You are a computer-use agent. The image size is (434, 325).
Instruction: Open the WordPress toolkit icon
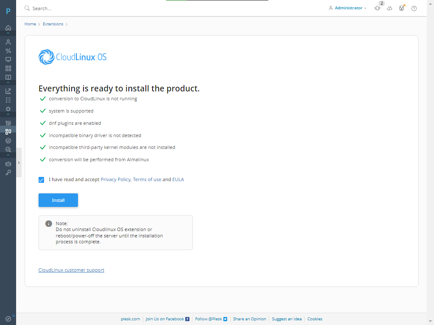8,140
